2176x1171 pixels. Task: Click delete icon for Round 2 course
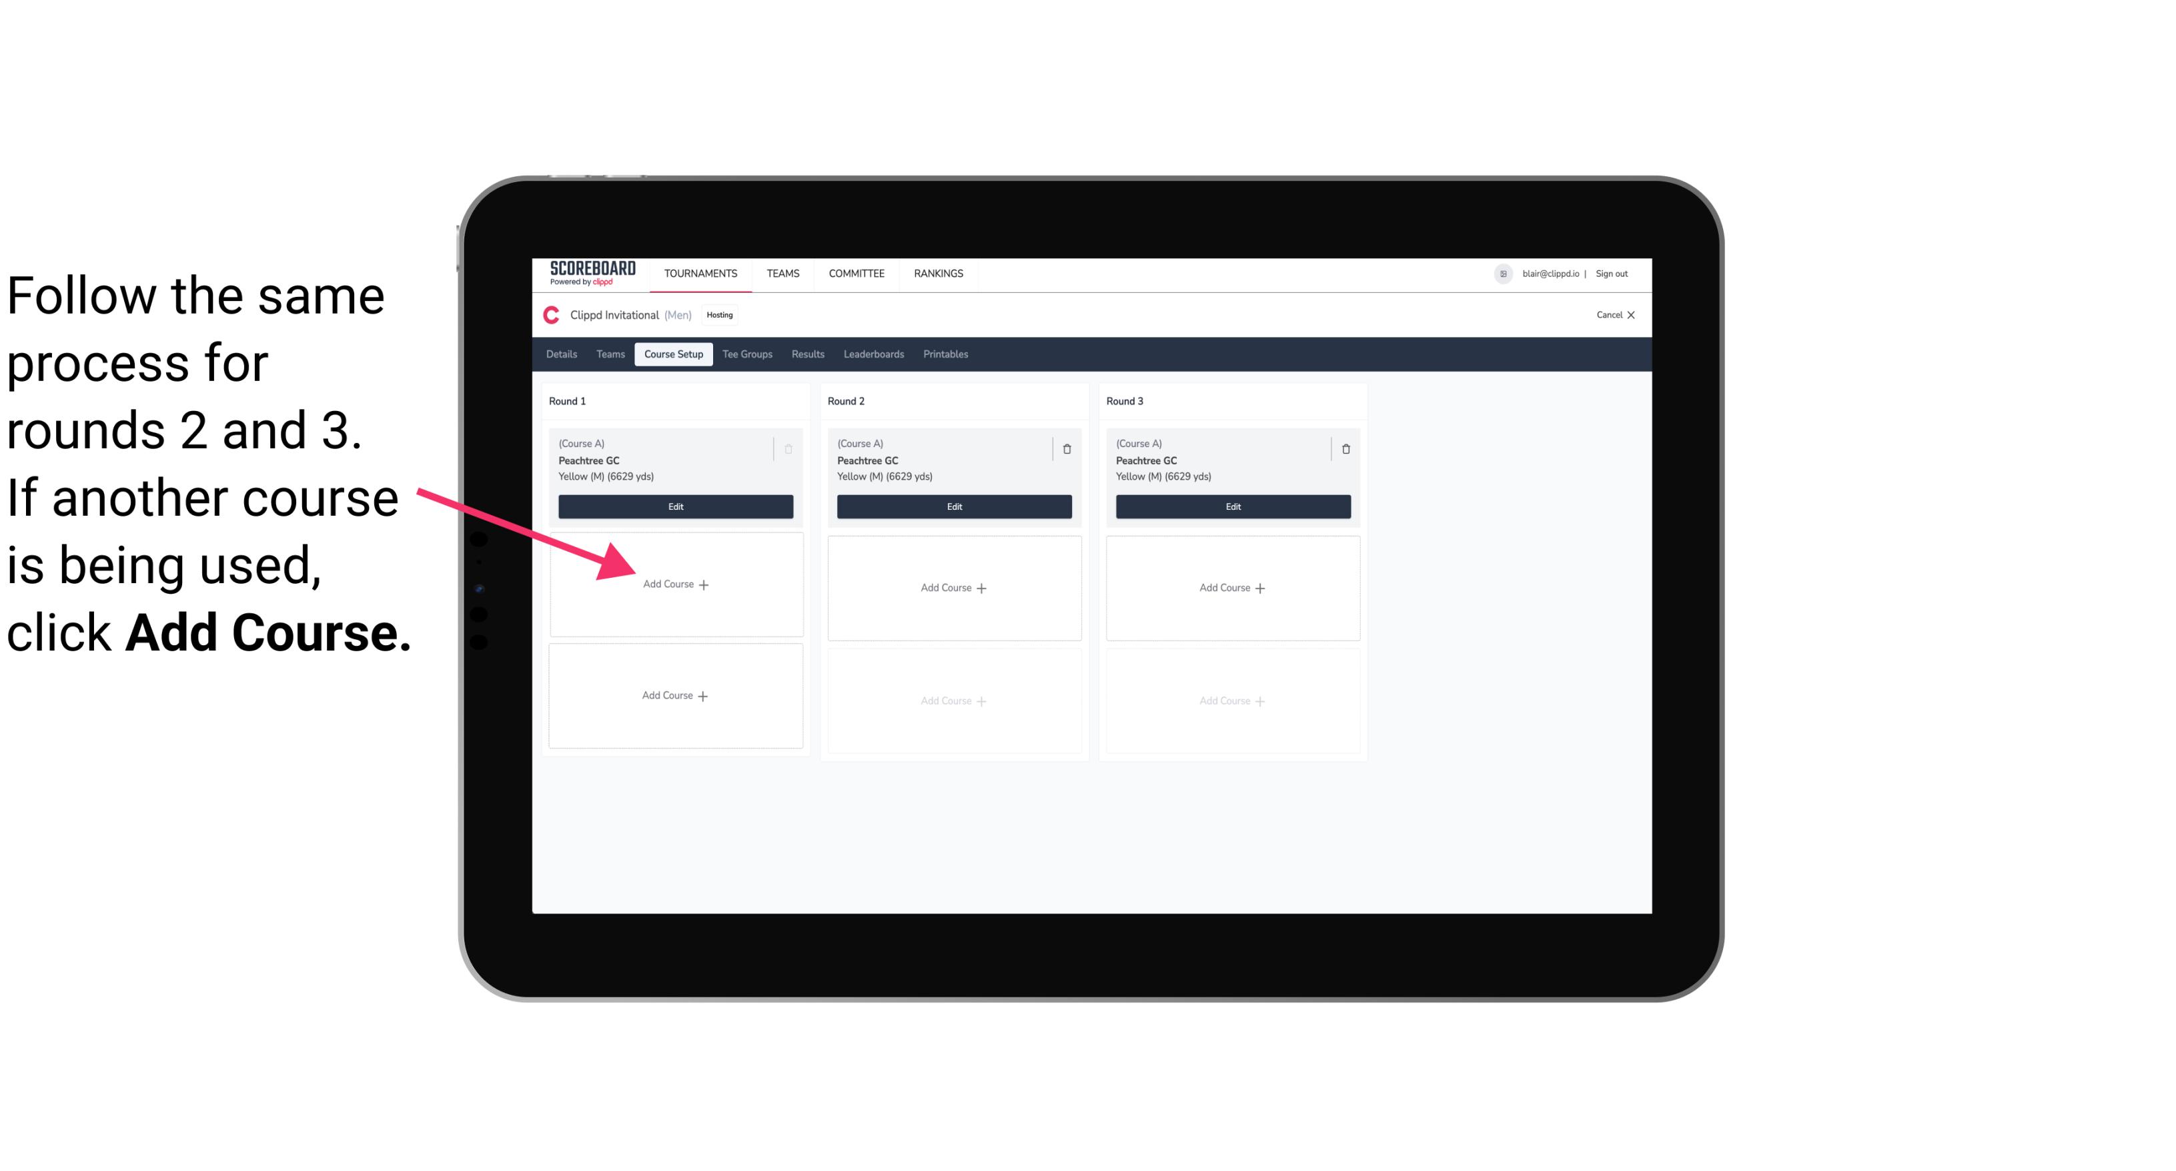pyautogui.click(x=1067, y=447)
